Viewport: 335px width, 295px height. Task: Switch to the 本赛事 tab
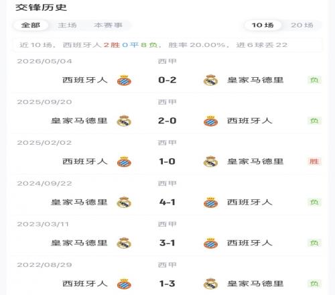(x=108, y=25)
